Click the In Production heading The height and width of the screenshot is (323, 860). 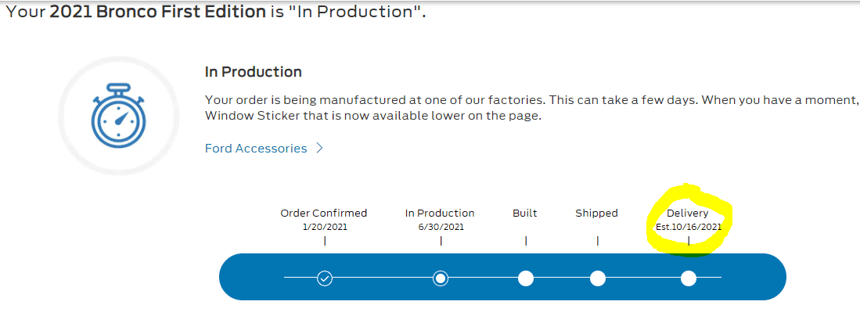coord(254,72)
